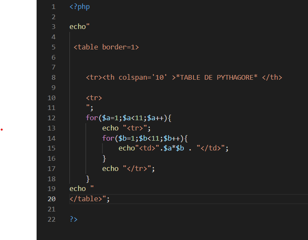The width and height of the screenshot is (308, 240).
Task: Click the '?>' PHP closing tag
Action: (x=74, y=219)
